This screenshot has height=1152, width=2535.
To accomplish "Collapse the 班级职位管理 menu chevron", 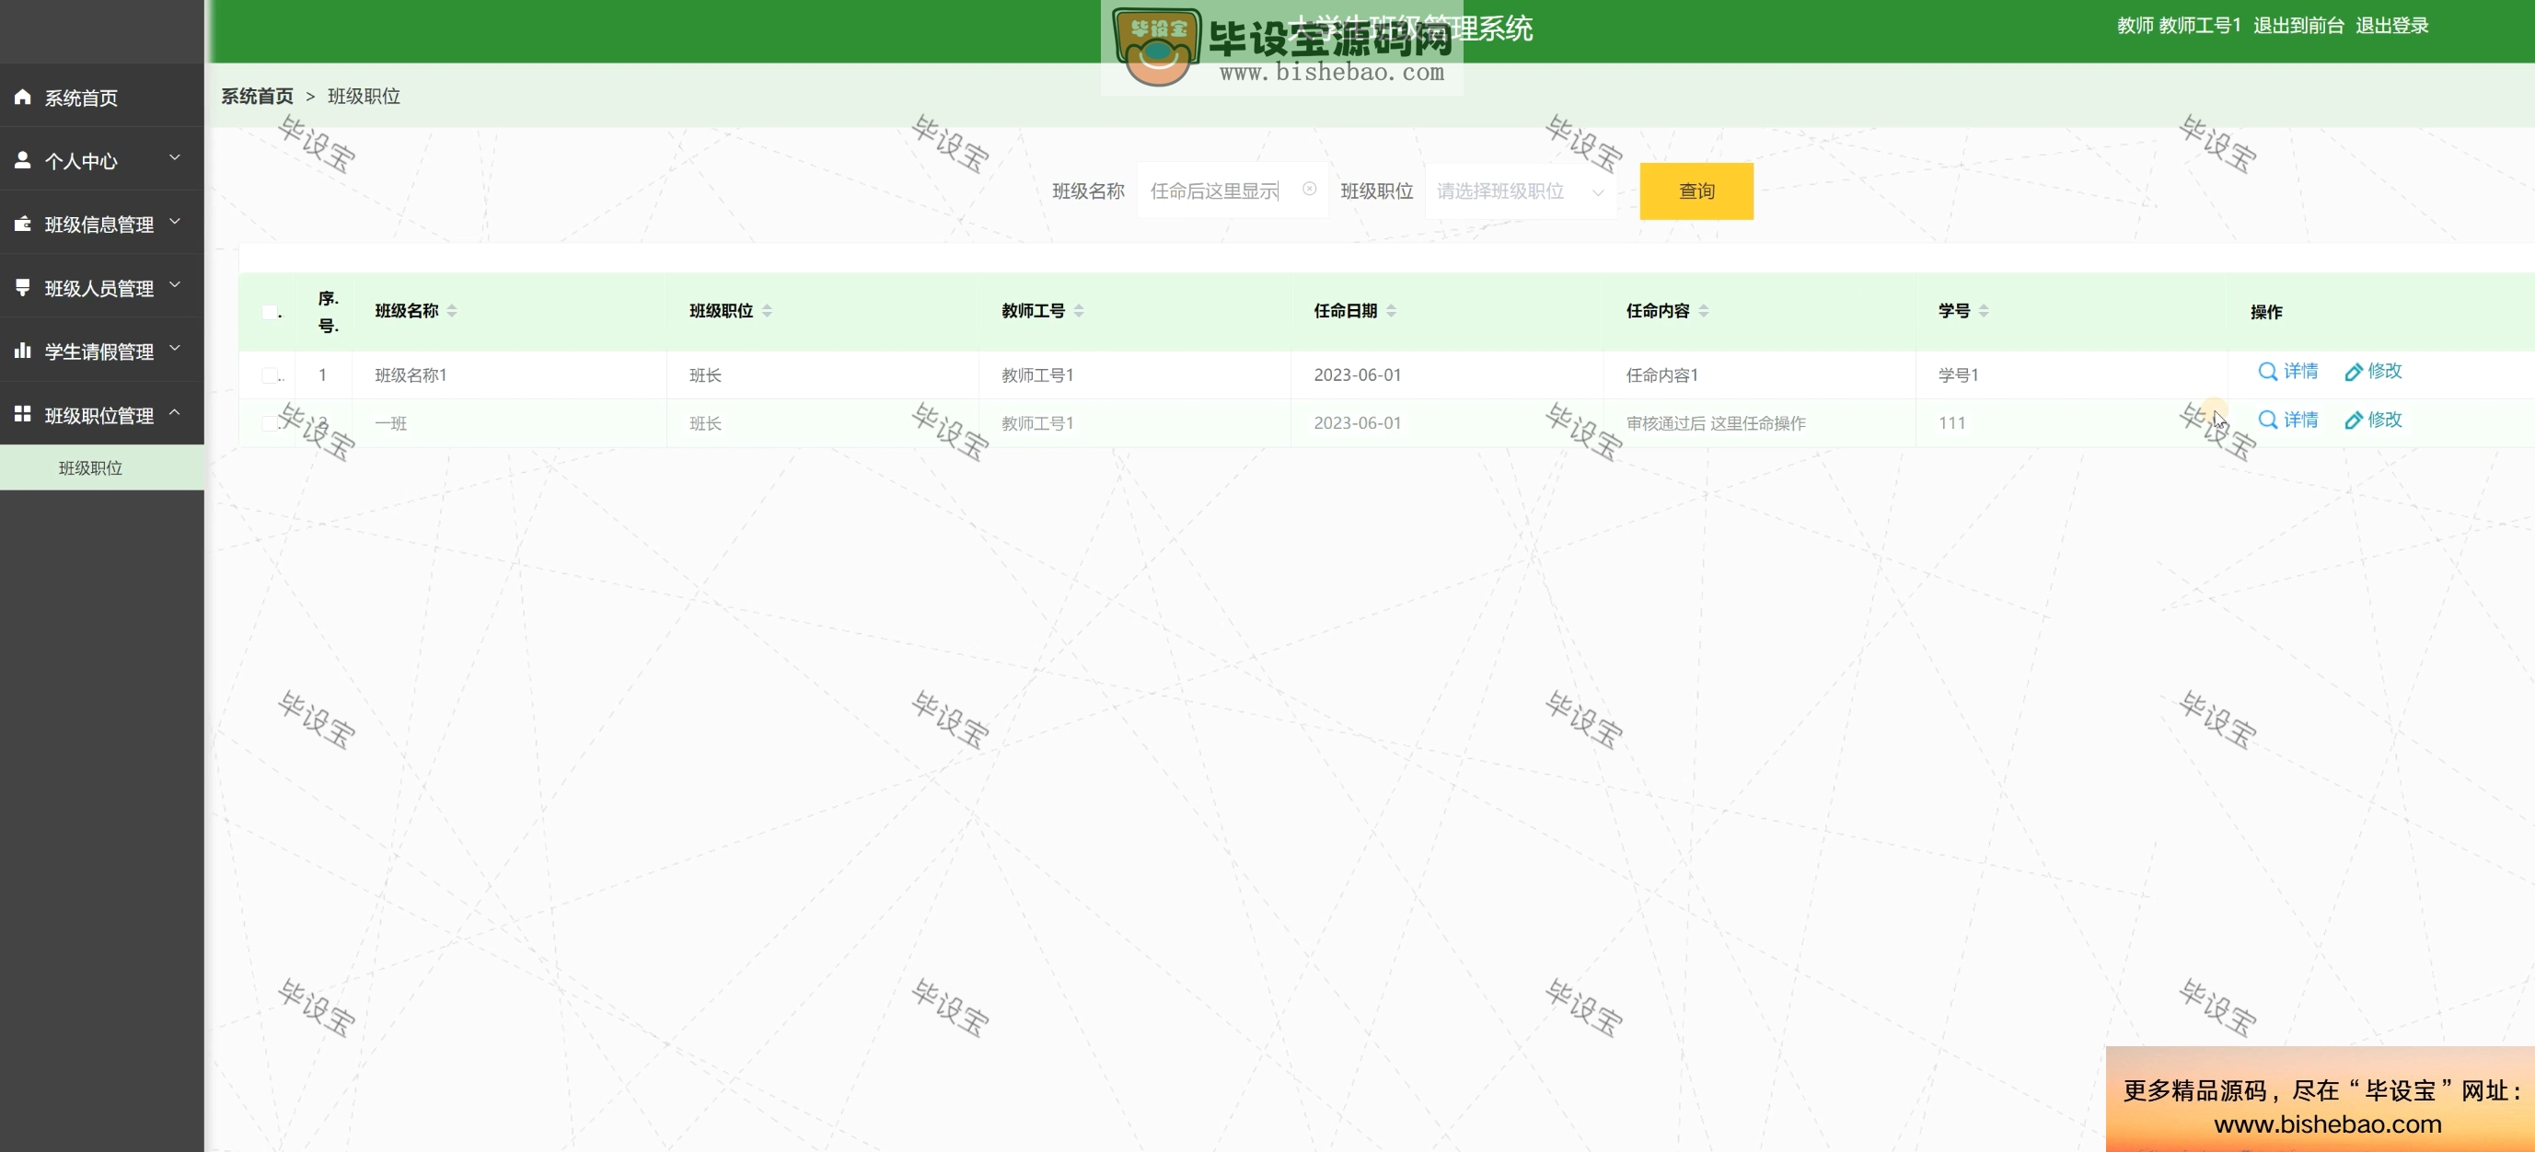I will (175, 411).
